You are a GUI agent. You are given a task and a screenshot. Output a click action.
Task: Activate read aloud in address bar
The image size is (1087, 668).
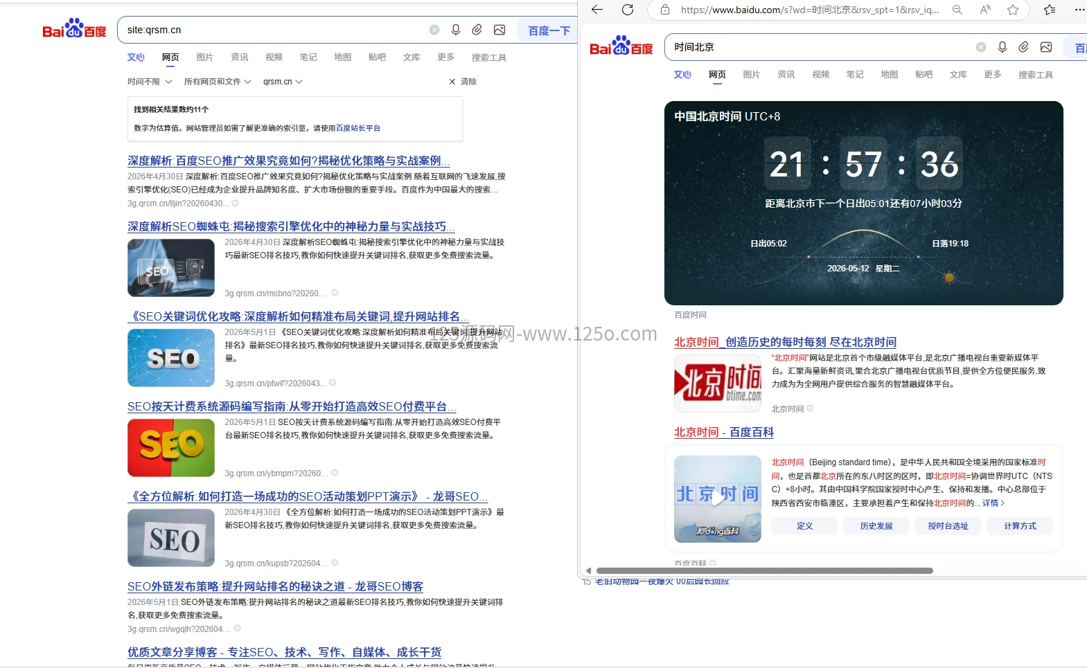[985, 10]
